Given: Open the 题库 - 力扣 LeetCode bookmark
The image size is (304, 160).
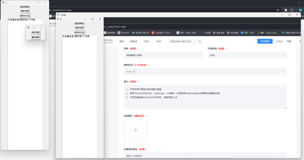Looking at the screenshot, I should [268, 33].
